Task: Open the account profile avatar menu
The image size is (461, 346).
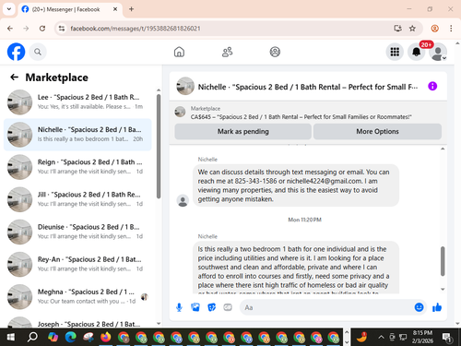Action: pos(438,52)
